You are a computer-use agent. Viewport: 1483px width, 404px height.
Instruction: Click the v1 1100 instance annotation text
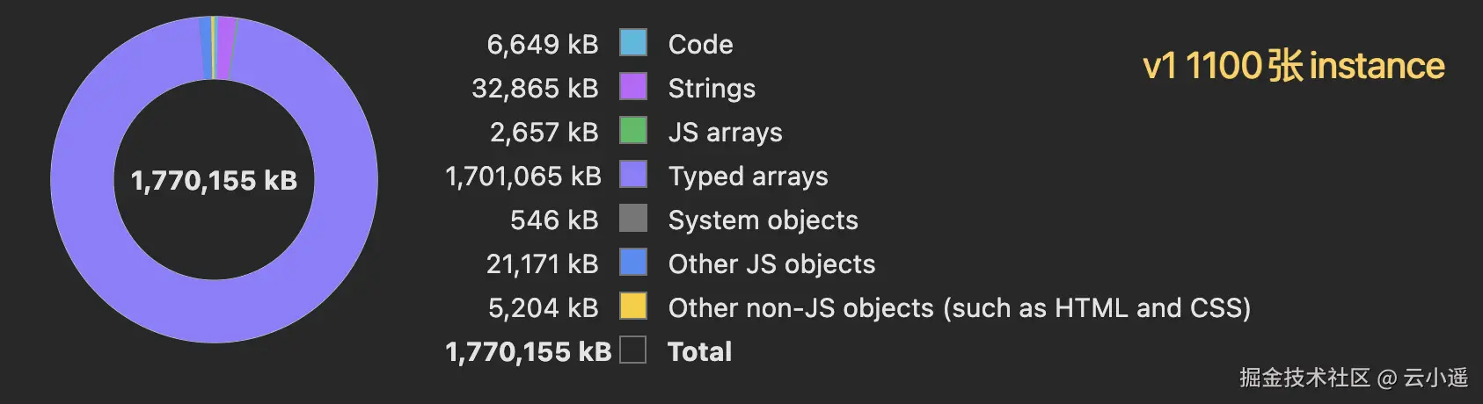click(1293, 66)
